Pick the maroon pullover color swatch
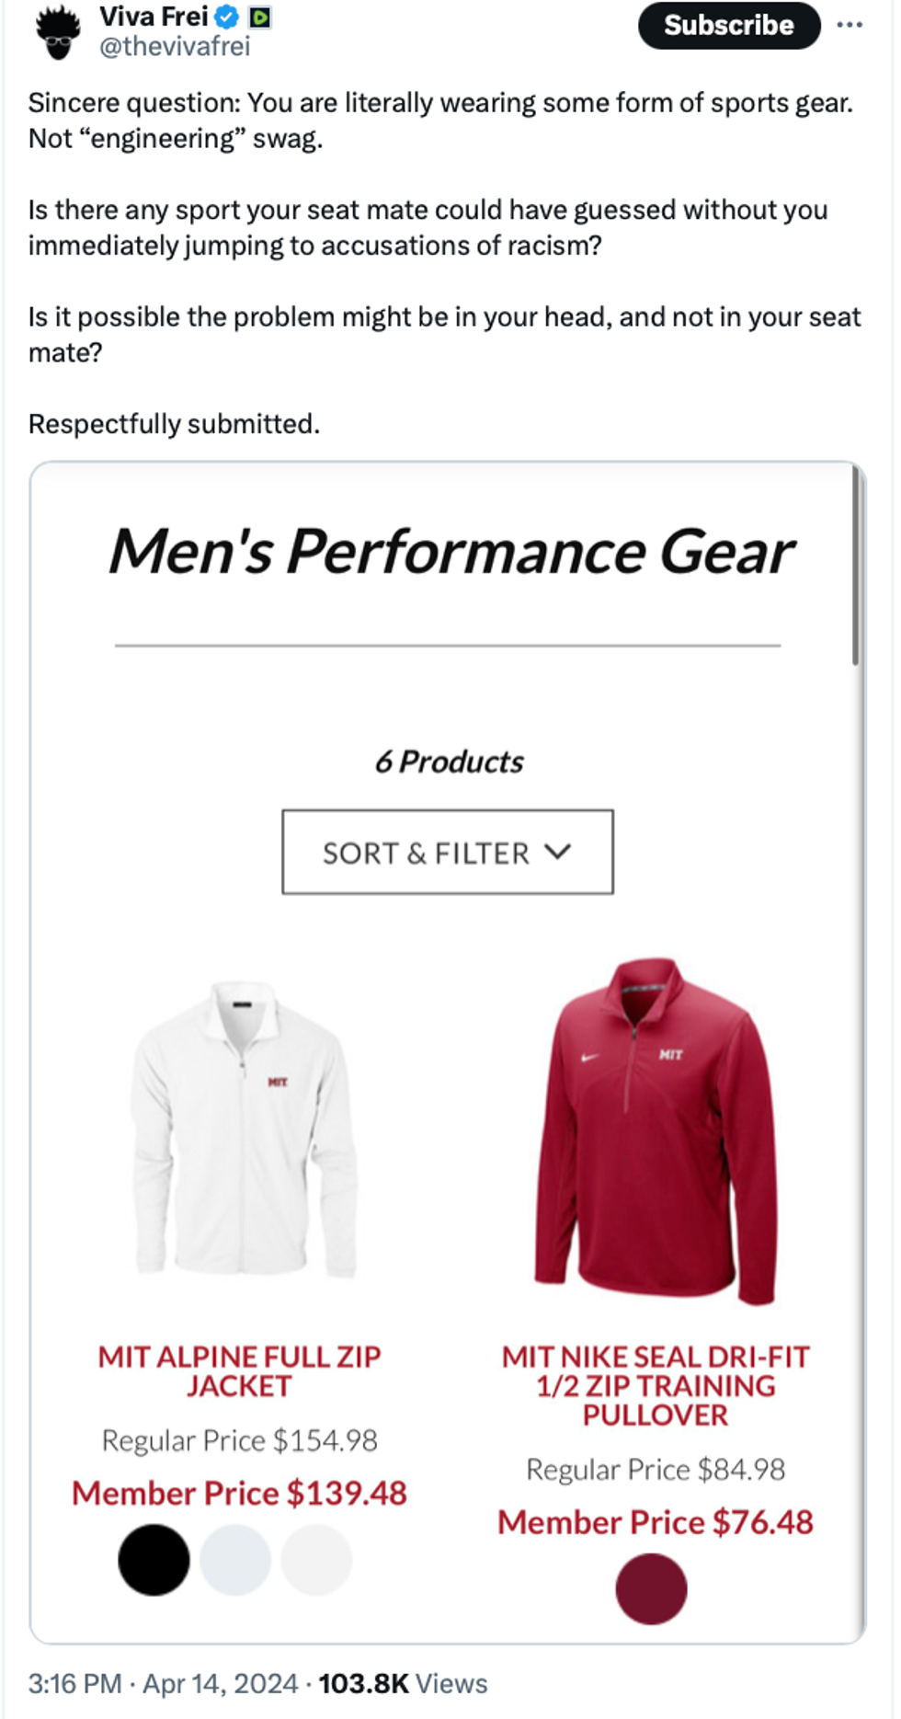901x1719 pixels. pyautogui.click(x=651, y=1588)
